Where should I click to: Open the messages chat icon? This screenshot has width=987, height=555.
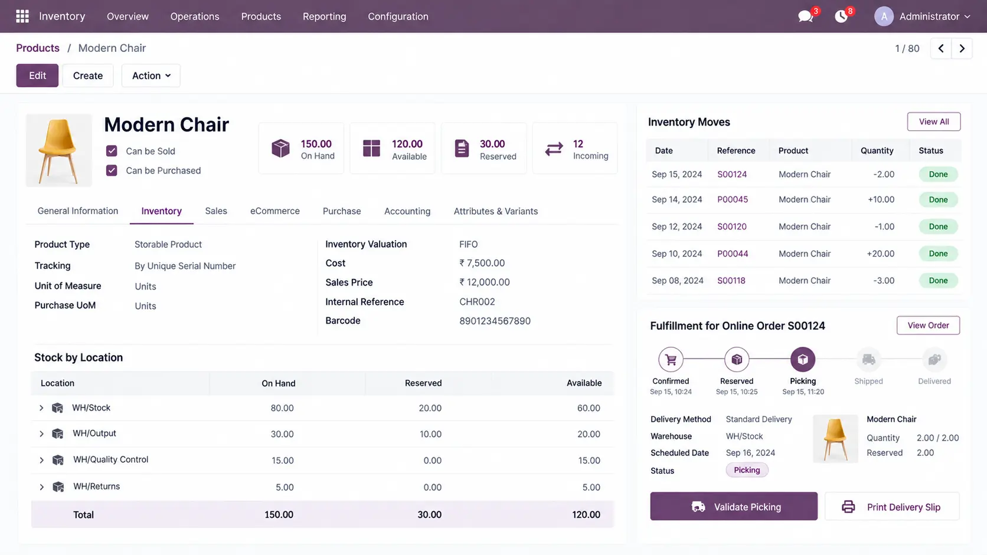pyautogui.click(x=805, y=17)
